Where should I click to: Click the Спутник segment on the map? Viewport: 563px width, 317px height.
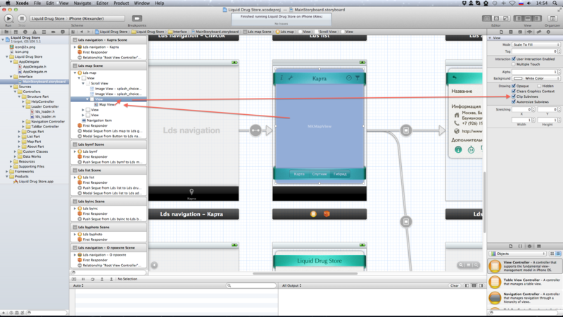coord(320,174)
